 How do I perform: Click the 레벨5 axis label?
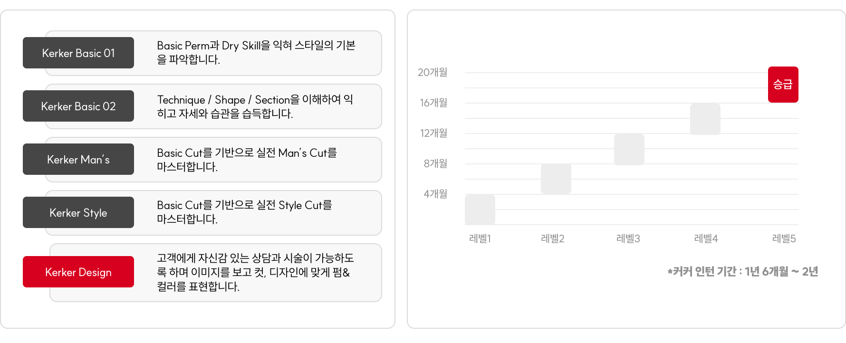(784, 238)
